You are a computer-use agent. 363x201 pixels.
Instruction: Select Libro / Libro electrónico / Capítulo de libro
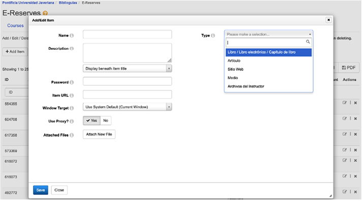pos(268,52)
